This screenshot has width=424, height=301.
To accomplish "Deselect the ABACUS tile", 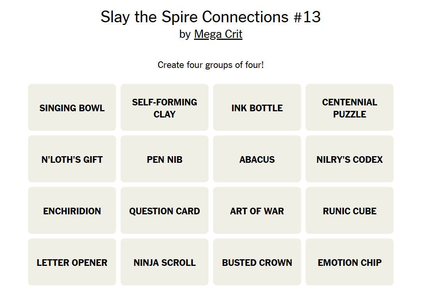I will (257, 159).
